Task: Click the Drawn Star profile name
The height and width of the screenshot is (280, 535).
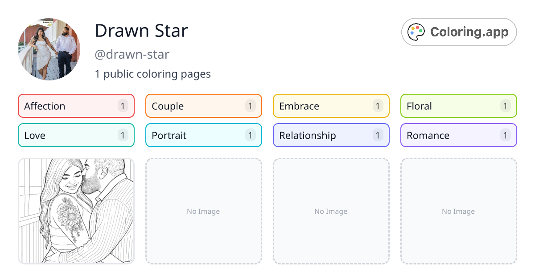Action: click(x=141, y=31)
